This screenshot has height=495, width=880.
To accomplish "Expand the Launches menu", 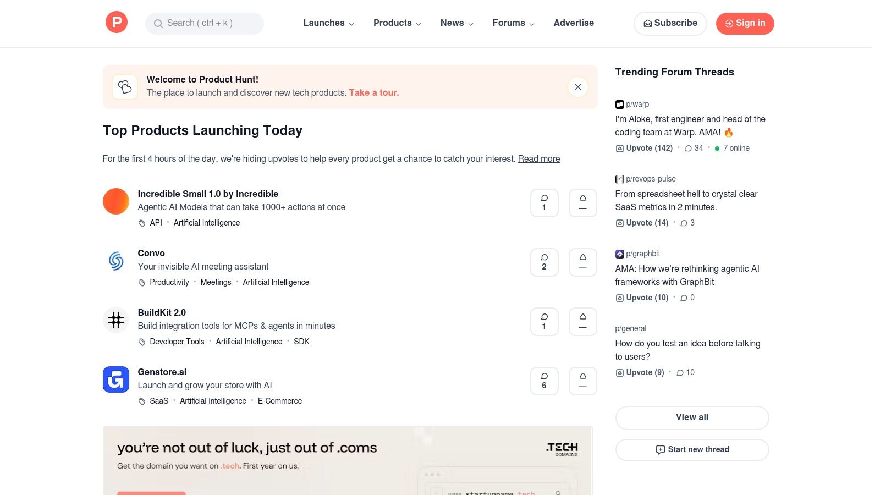I will pos(328,23).
